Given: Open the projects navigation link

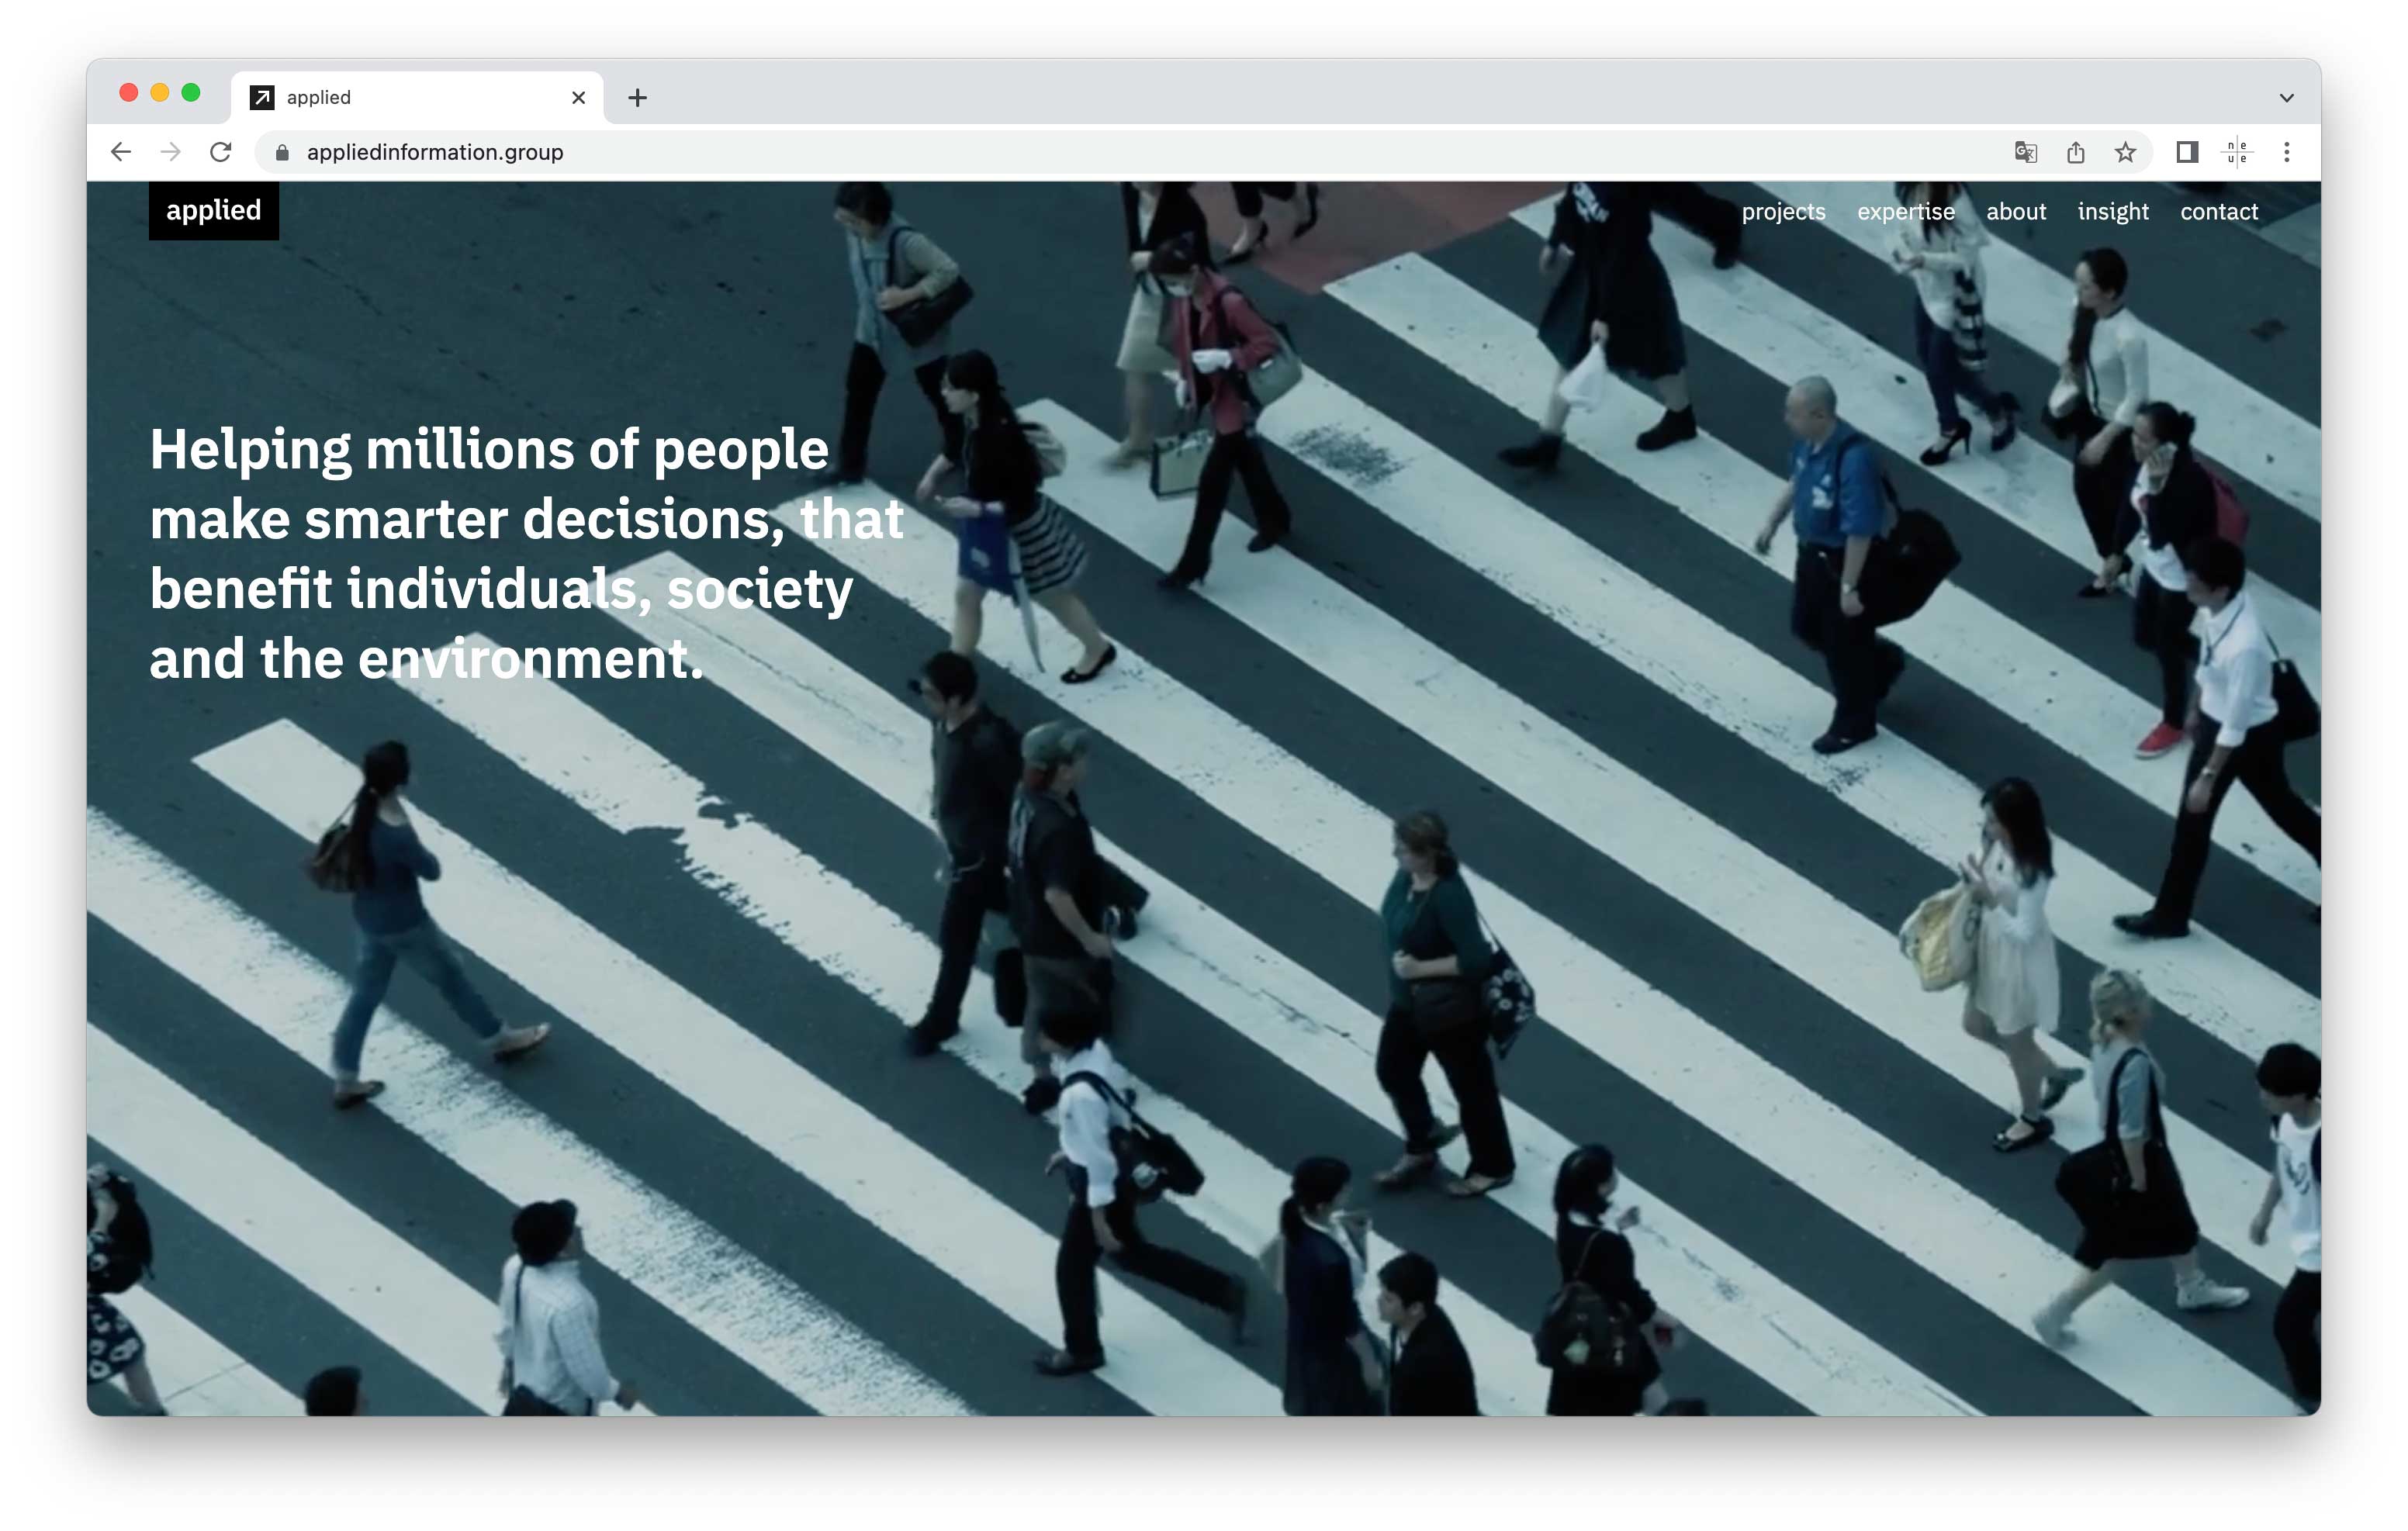Looking at the screenshot, I should [1783, 212].
